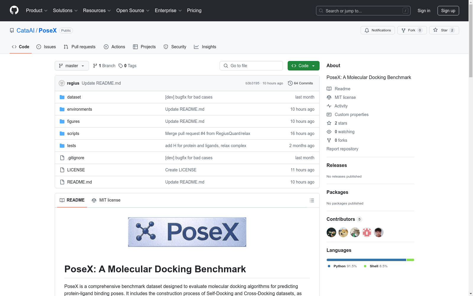Click the regius commit author avatar
This screenshot has height=296, width=473.
click(62, 83)
